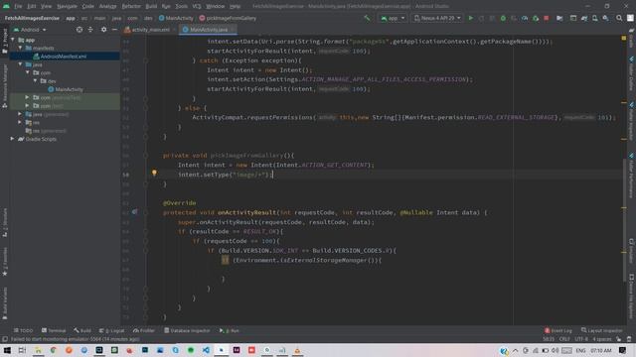Open the app run configuration dropdown
The width and height of the screenshot is (636, 357).
(x=393, y=18)
